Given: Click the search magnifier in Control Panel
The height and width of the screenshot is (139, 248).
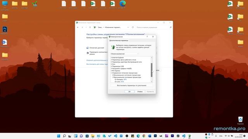Looking at the screenshot, I should tap(170, 27).
